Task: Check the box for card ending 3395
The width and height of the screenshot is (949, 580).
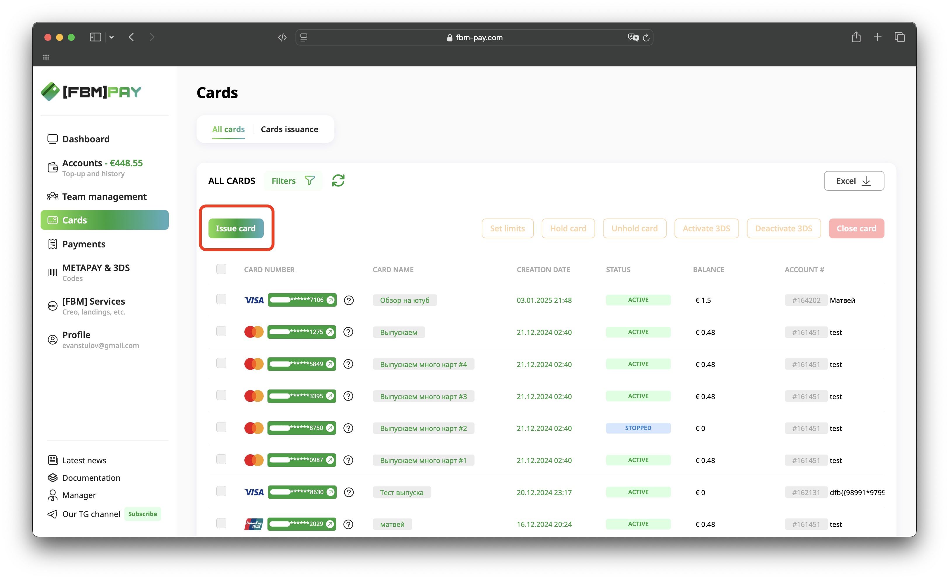Action: tap(221, 395)
